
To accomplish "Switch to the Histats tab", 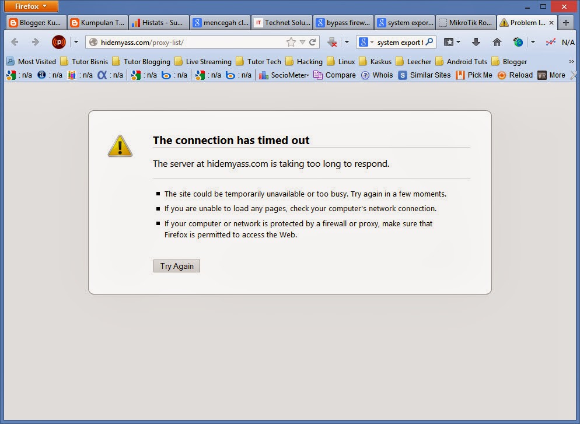I will [158, 23].
